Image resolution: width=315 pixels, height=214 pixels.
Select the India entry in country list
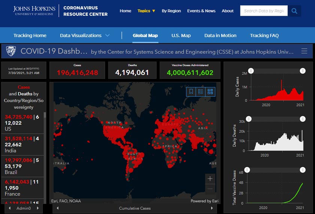[22, 144]
